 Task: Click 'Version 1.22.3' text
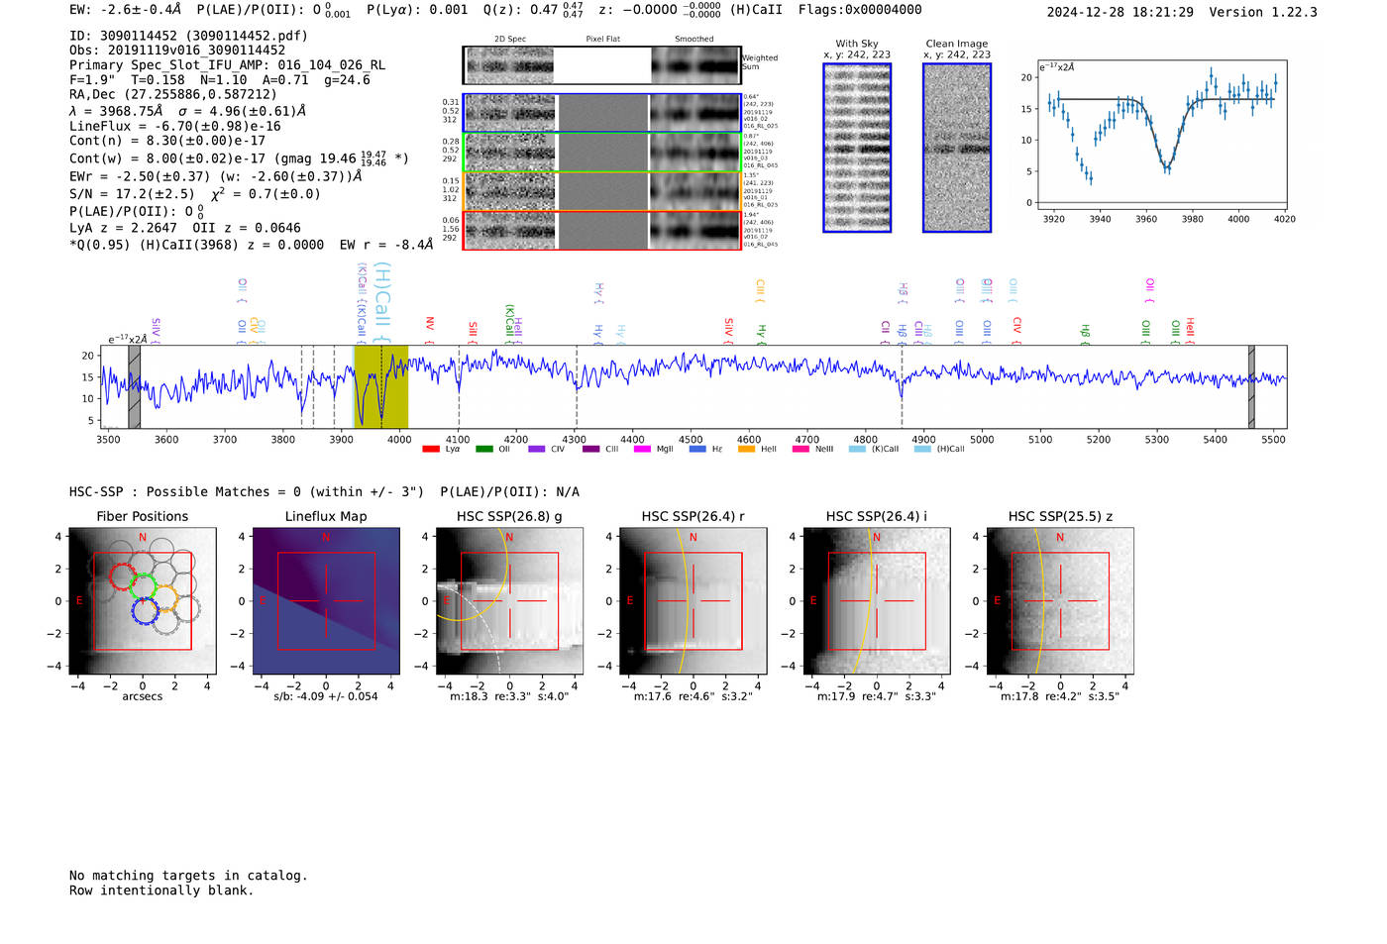1263,13
